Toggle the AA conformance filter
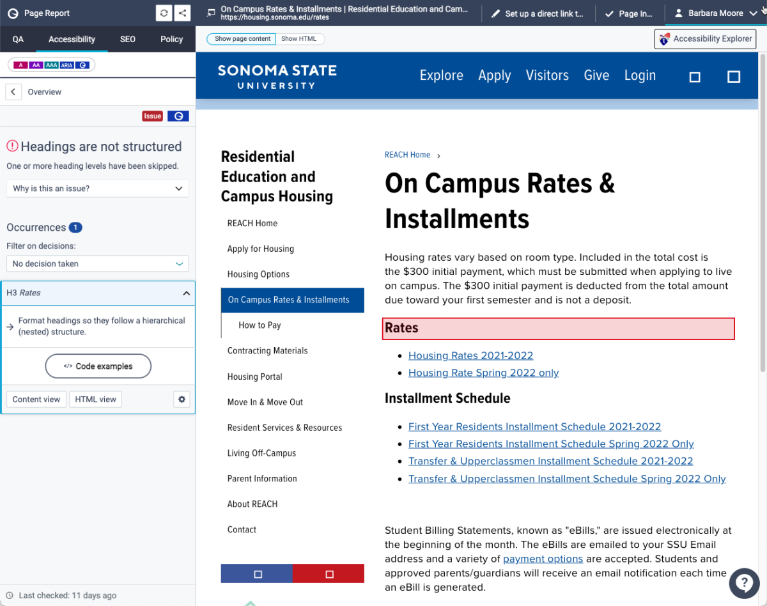 (36, 65)
